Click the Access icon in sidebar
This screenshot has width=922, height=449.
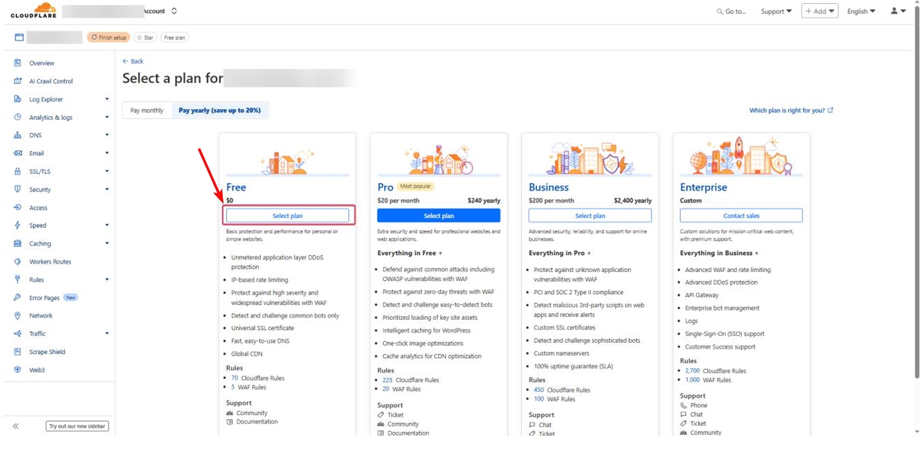(x=17, y=208)
